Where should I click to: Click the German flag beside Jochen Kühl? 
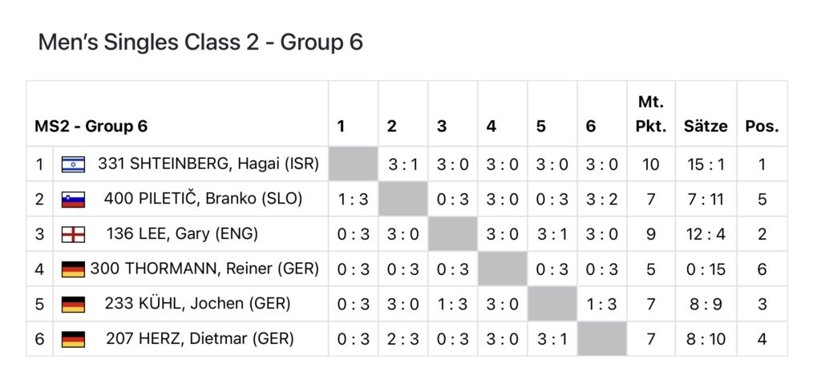[x=73, y=305]
